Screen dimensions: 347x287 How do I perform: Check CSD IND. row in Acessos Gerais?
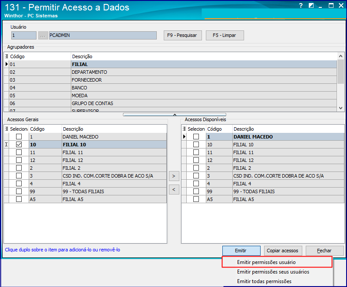click(19, 176)
